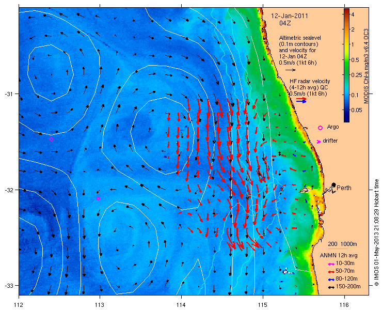Viewport: 382px width, 310px height.
Task: Click the MODIS Chl-a colorbar title
Action: pos(366,66)
